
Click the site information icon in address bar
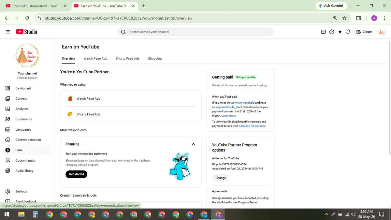tap(39, 18)
